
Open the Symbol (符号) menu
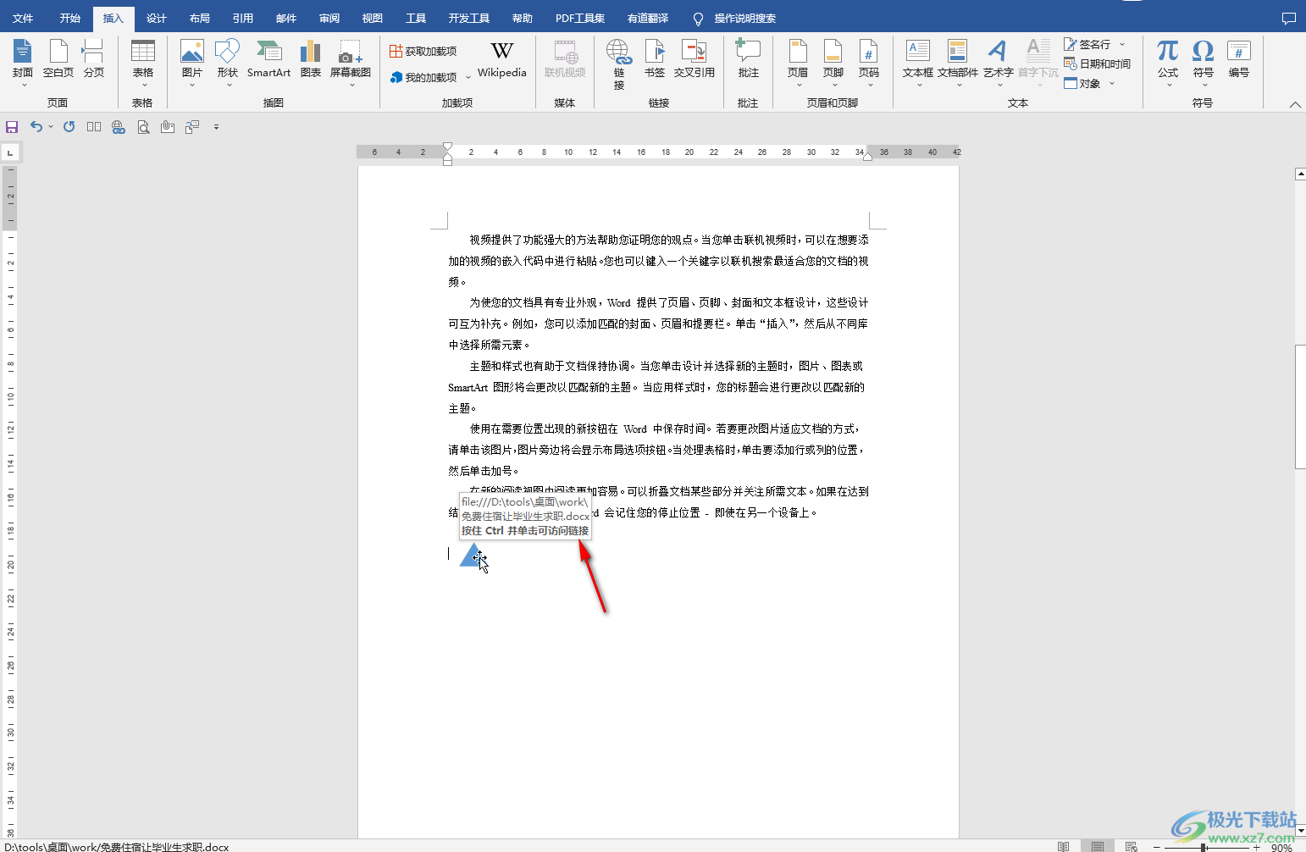click(1204, 61)
